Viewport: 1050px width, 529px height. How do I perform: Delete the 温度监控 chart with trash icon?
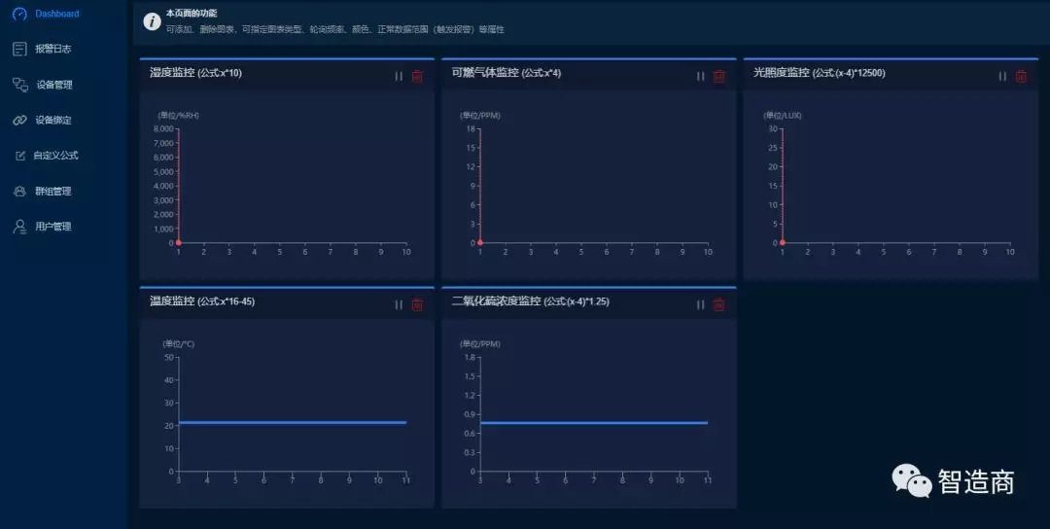coord(417,304)
